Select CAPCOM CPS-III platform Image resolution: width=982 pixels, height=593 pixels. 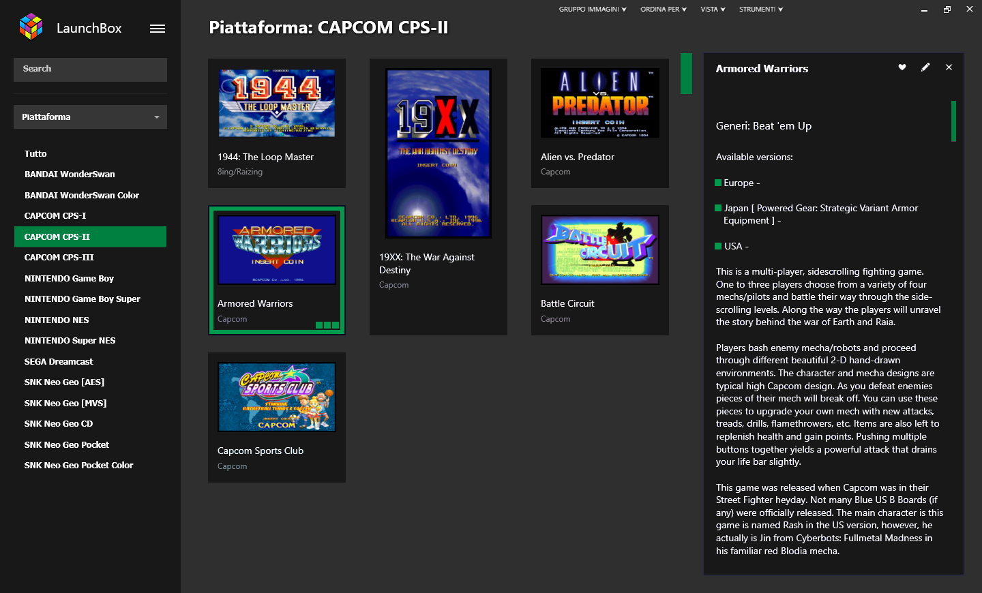(90, 258)
